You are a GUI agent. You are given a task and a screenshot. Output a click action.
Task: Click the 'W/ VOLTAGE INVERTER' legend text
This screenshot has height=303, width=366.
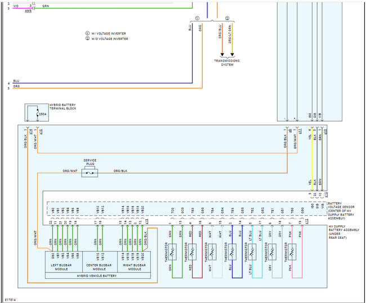pyautogui.click(x=109, y=33)
